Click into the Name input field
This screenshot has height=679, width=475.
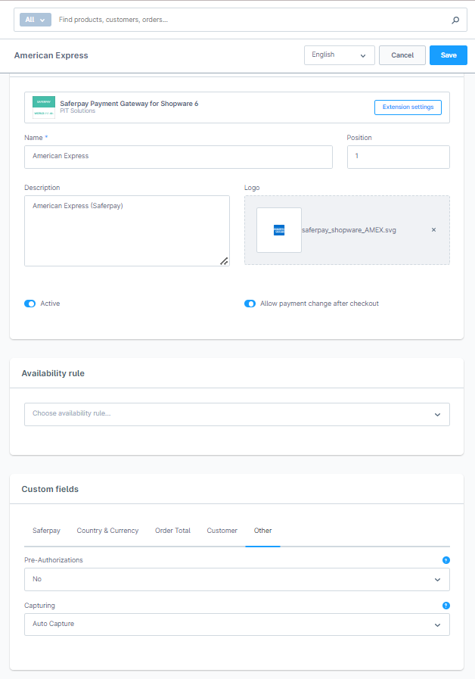point(178,157)
